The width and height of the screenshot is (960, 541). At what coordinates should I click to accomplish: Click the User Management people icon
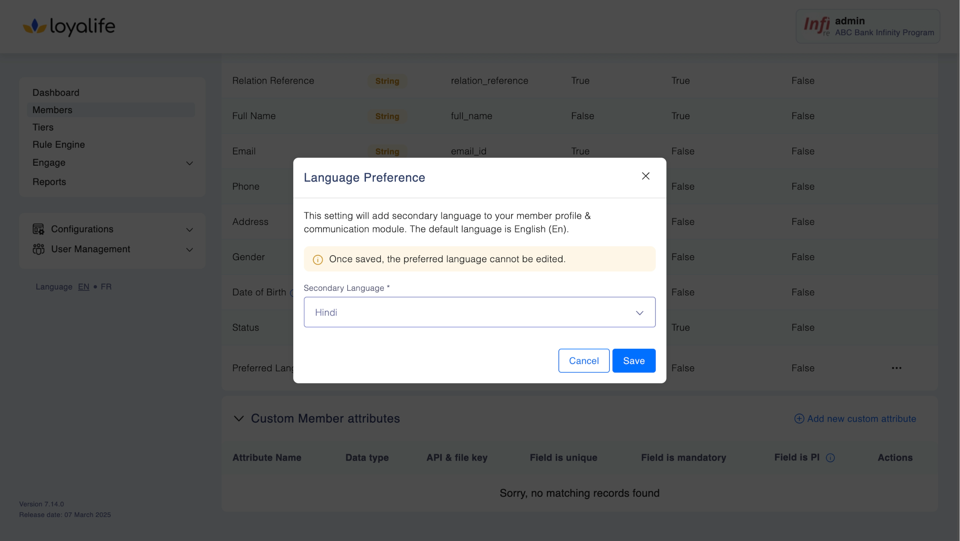38,249
